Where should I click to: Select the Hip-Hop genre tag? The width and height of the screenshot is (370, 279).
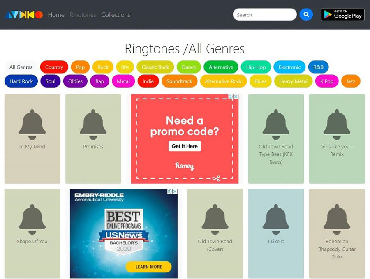[x=256, y=67]
